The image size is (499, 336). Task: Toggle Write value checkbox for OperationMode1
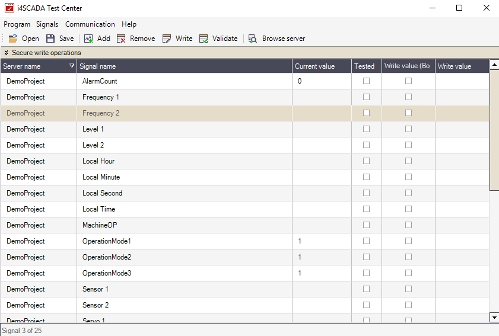tap(408, 241)
